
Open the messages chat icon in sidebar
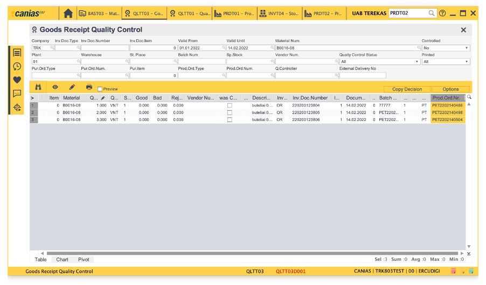click(17, 94)
